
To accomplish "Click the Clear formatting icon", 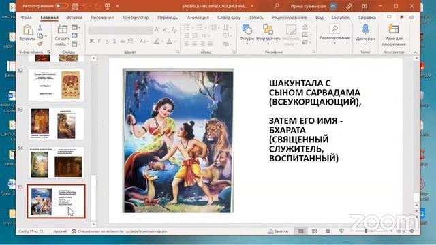I will [174, 30].
